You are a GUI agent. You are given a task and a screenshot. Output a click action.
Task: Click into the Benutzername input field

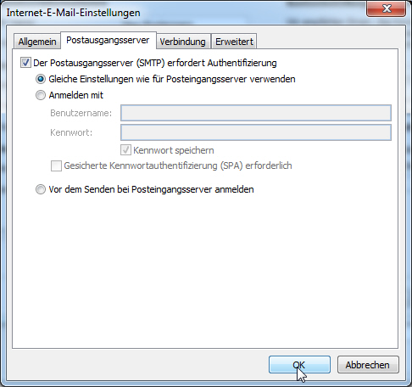(x=256, y=113)
